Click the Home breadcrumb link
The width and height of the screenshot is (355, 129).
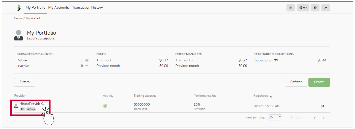click(x=18, y=18)
